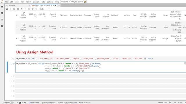Open the File menu
Image resolution: width=186 pixels, height=104 pixels.
pyautogui.click(x=6, y=2)
